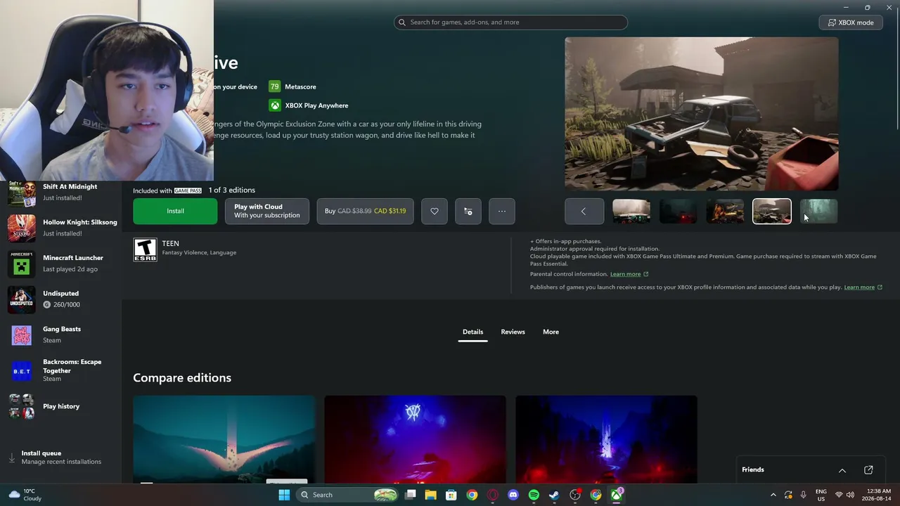Buy the game for CAD $31.19
The image size is (900, 506).
click(365, 212)
